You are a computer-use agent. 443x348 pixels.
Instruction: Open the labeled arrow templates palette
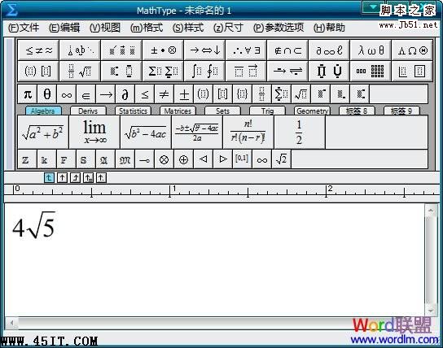(x=287, y=71)
